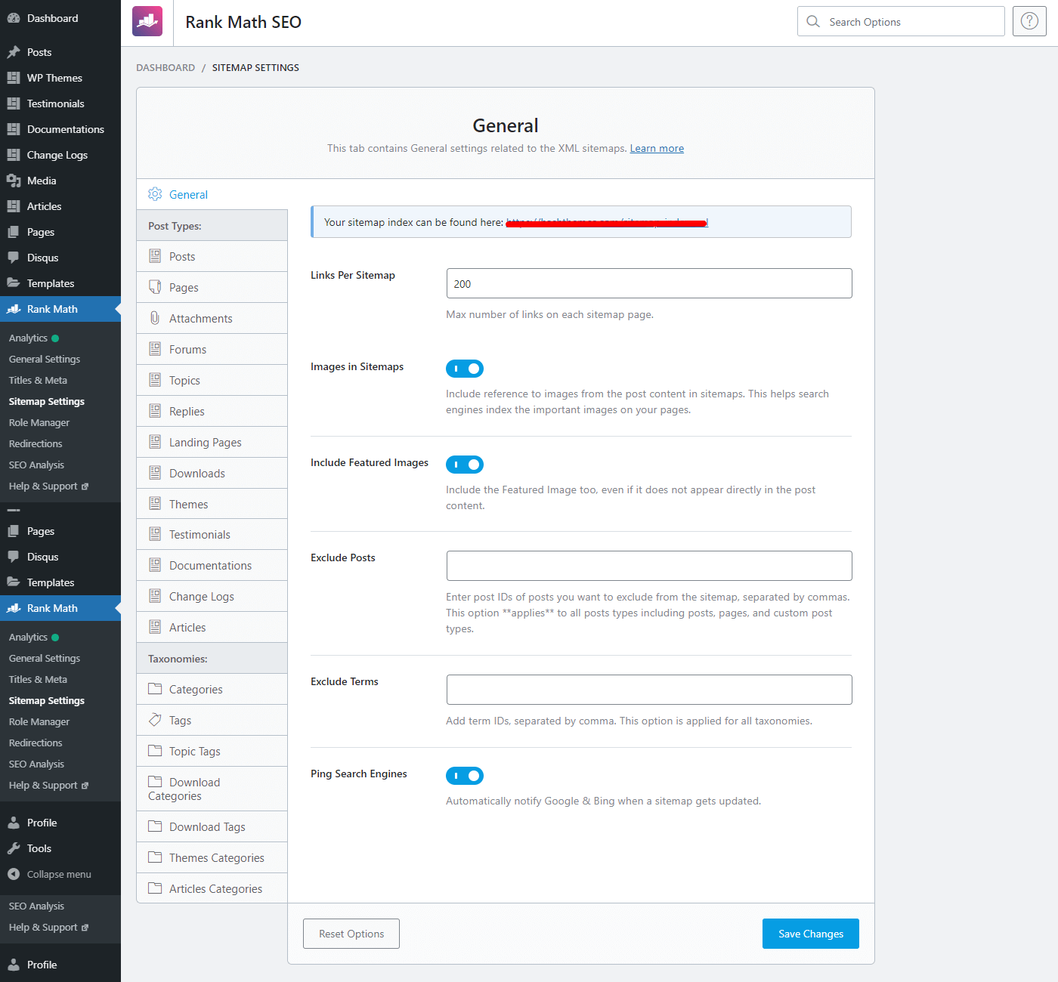1058x982 pixels.
Task: Toggle Images in Sitemaps switch
Action: pyautogui.click(x=465, y=369)
